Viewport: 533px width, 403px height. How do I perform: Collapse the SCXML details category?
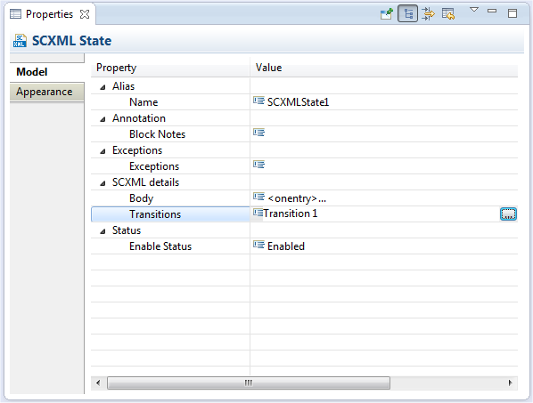coord(102,183)
